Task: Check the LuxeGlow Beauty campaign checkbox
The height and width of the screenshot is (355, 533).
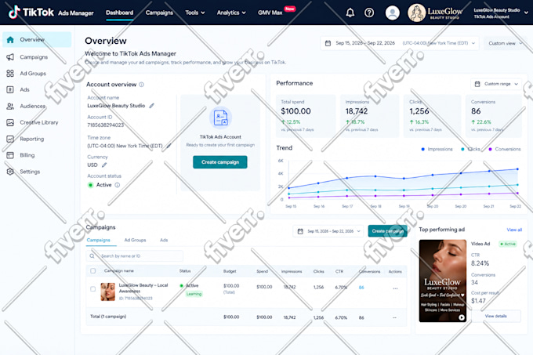Action: click(x=92, y=288)
